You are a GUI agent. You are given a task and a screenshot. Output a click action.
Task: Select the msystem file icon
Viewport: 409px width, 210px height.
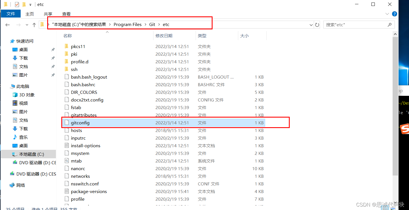[67, 153]
